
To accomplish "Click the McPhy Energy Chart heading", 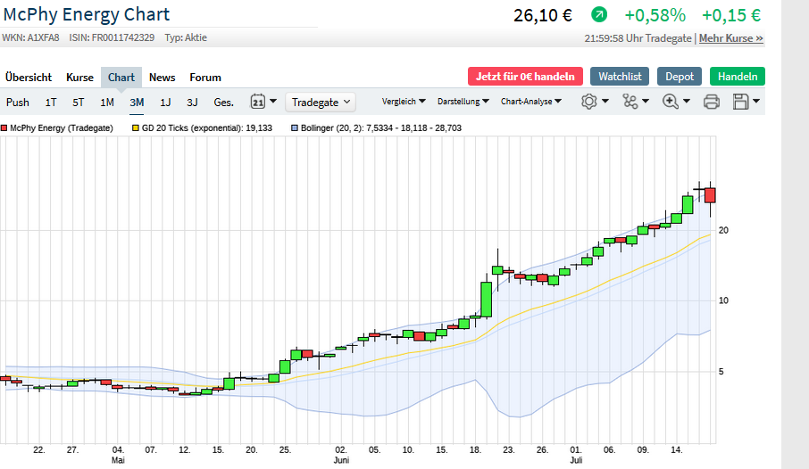I will coord(86,14).
